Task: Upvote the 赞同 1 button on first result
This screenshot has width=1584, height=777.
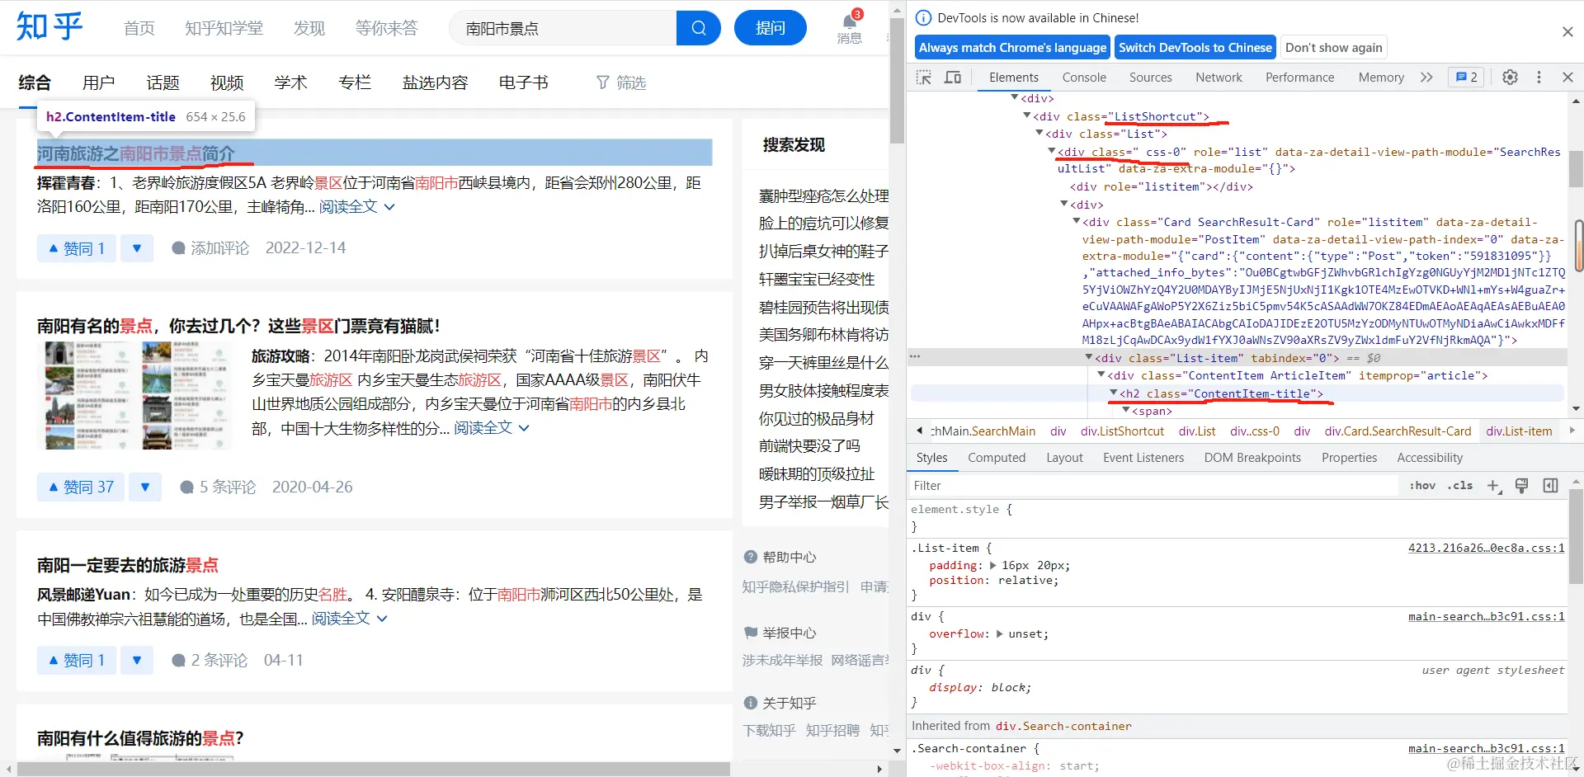Action: pyautogui.click(x=77, y=248)
